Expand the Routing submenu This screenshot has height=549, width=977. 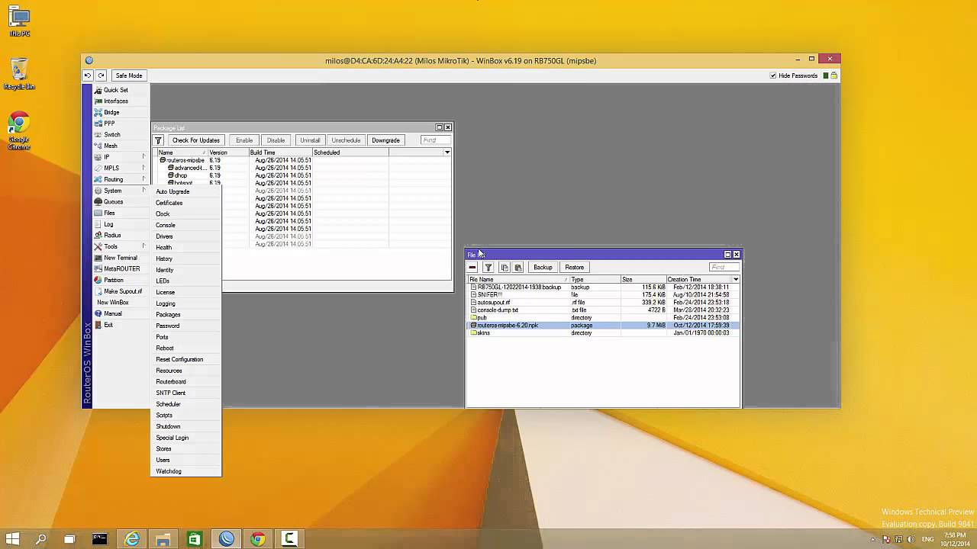pyautogui.click(x=120, y=179)
